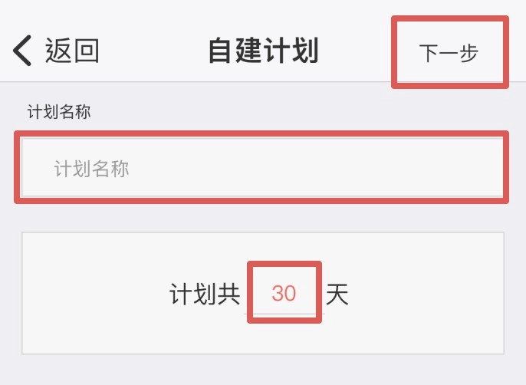The width and height of the screenshot is (526, 385).
Task: Tap blank card space right of 天
Action: [x=429, y=294]
